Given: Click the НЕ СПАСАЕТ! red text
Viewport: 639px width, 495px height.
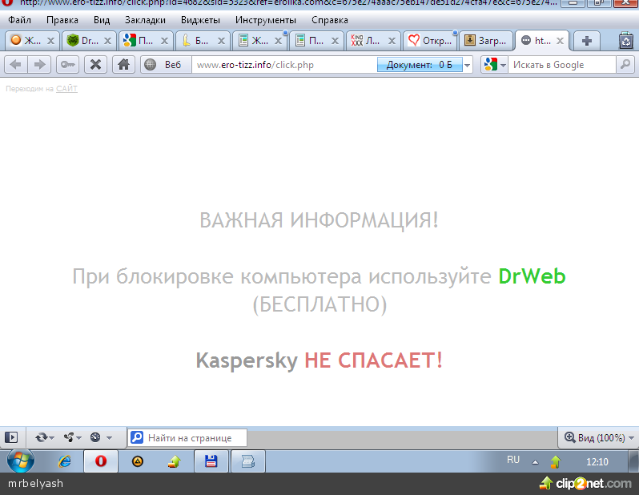Looking at the screenshot, I should tap(373, 360).
